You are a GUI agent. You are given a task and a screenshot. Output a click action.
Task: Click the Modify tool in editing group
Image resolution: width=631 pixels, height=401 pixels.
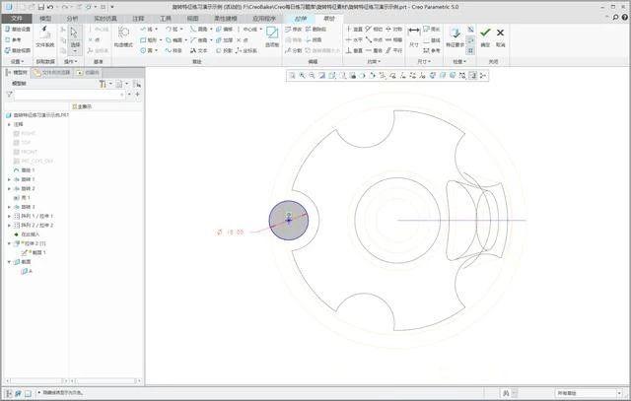tap(294, 30)
